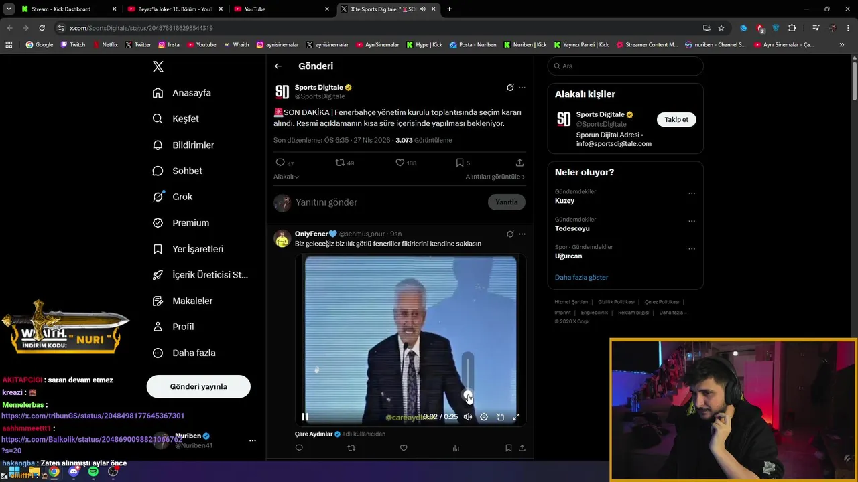Toggle video picture-in-picture mode
The image size is (858, 482).
[500, 417]
